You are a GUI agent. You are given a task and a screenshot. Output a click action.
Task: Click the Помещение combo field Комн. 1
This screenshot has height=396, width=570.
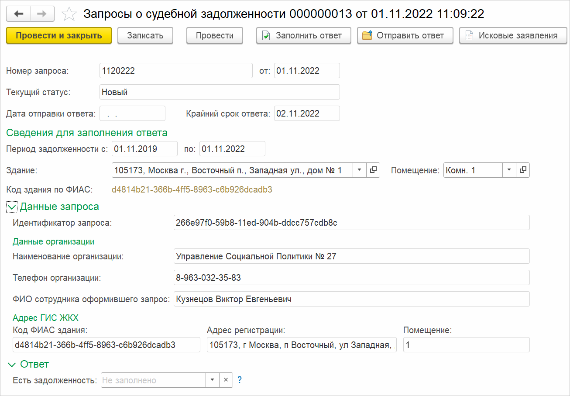(473, 170)
